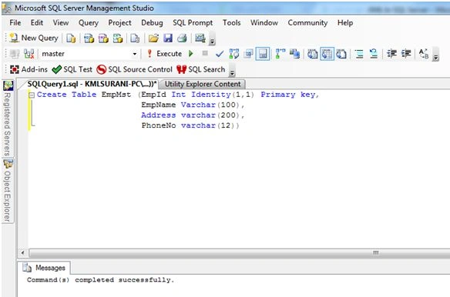Comment out the selected lines

pos(359,54)
